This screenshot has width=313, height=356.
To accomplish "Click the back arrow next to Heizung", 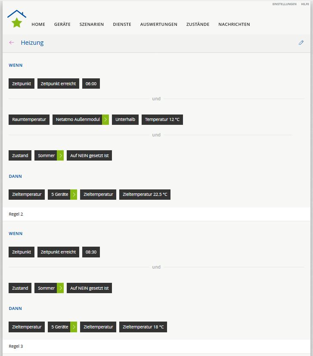I will point(12,43).
